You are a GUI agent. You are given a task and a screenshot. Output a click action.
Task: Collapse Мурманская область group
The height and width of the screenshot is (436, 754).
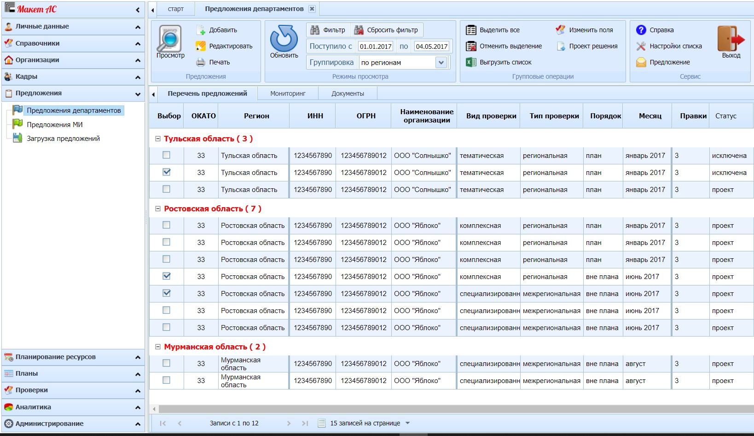coord(158,347)
